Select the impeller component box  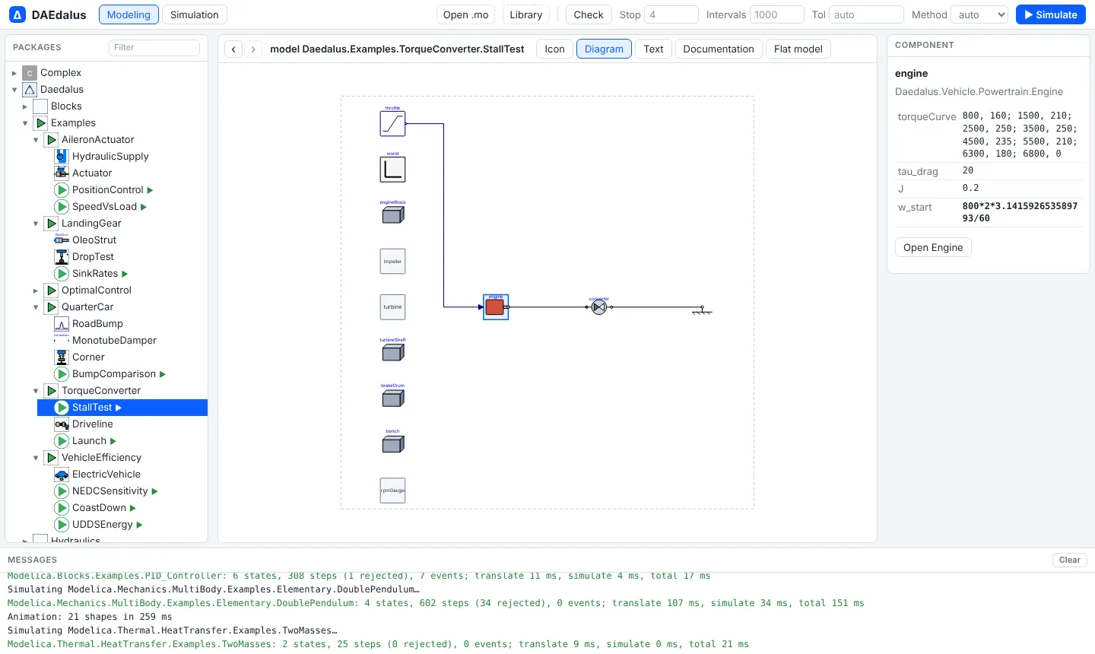(392, 261)
